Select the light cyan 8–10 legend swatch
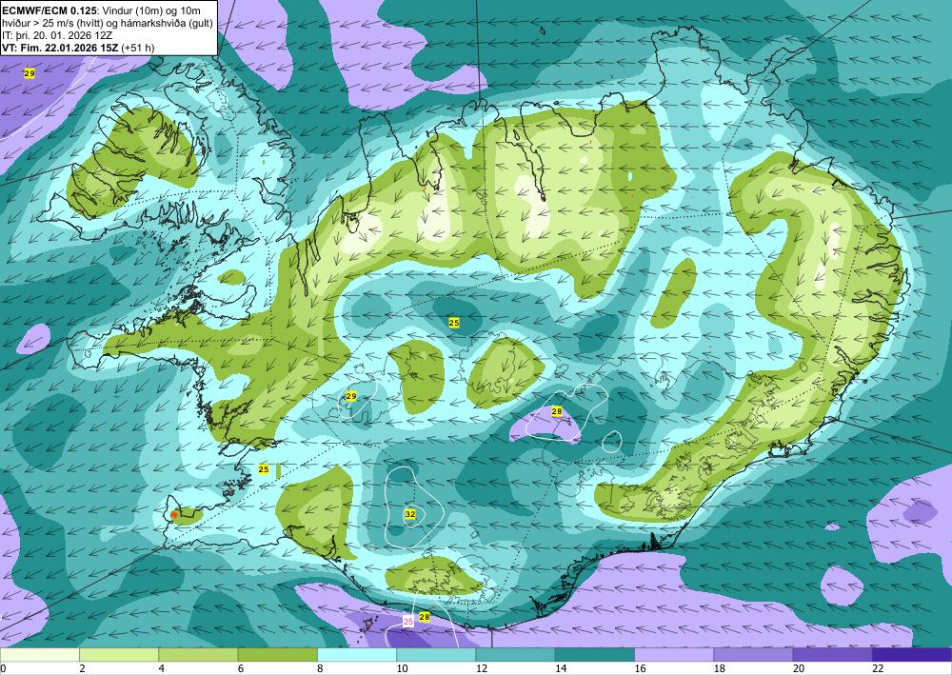Viewport: 952px width, 675px height. [357, 655]
